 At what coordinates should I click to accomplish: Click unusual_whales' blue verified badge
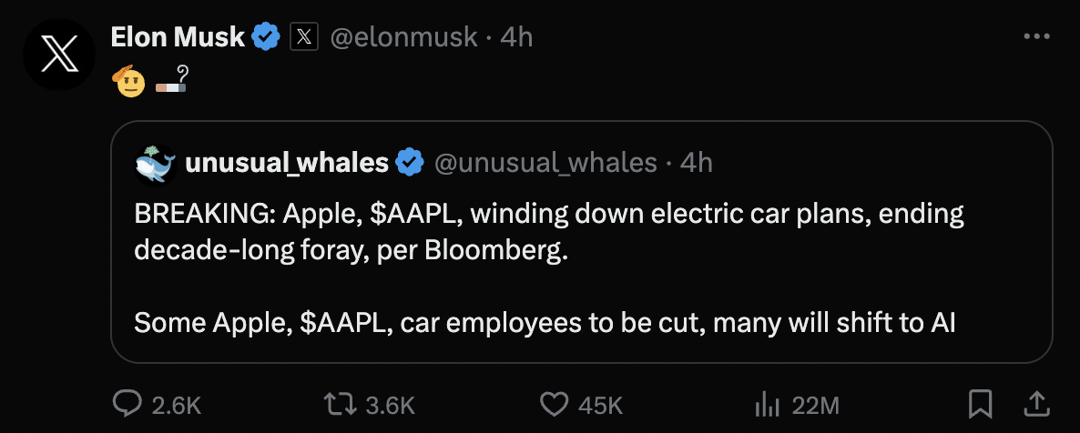pyautogui.click(x=411, y=163)
